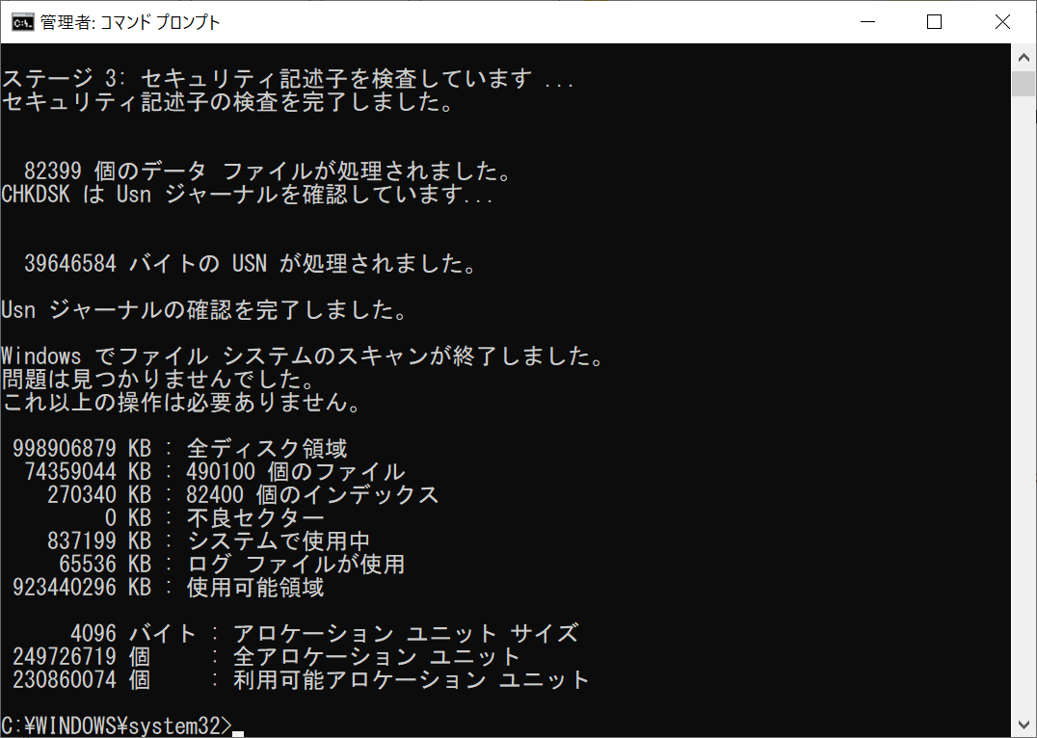Close the command prompt window

1002,22
